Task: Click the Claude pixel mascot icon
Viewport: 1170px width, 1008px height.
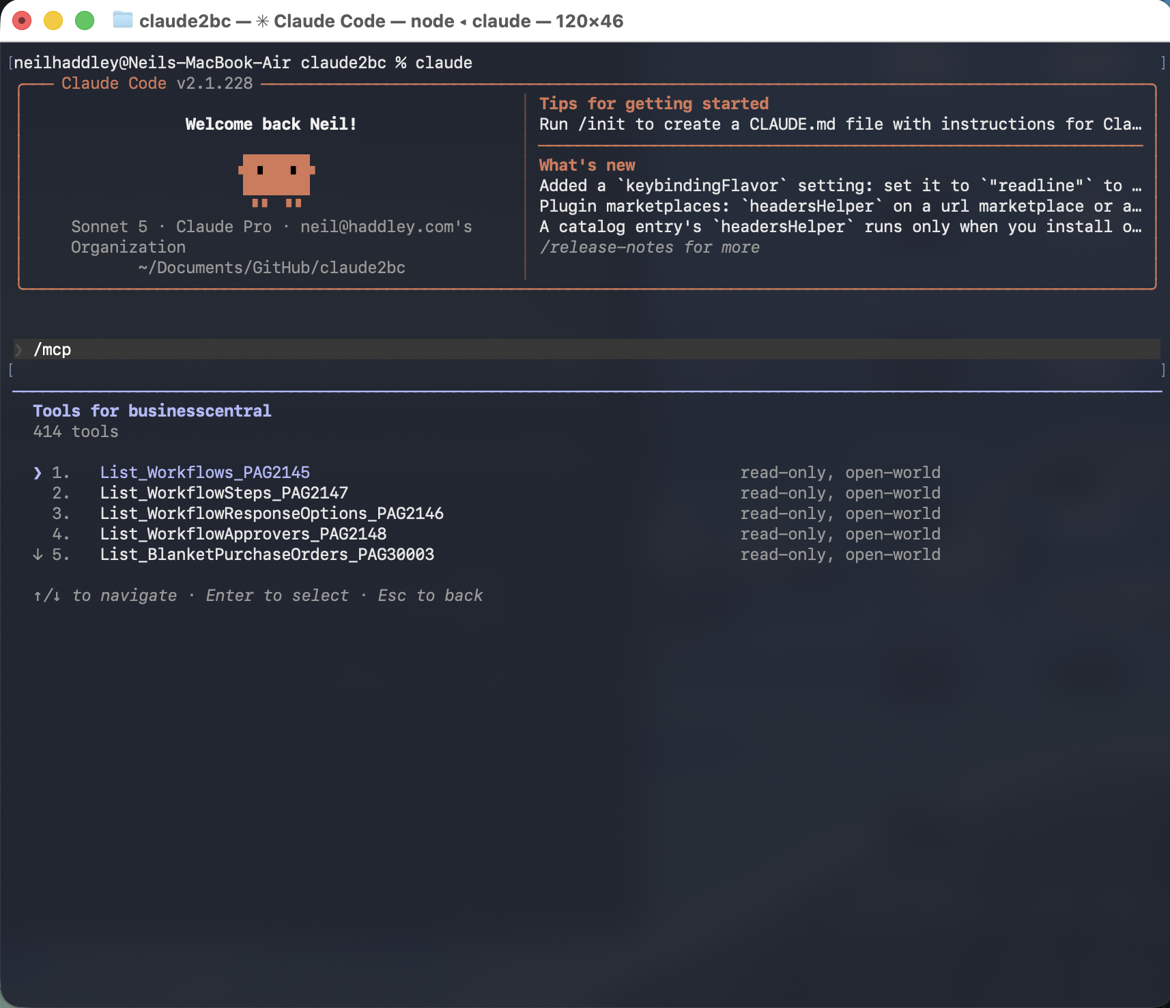Action: (x=276, y=180)
